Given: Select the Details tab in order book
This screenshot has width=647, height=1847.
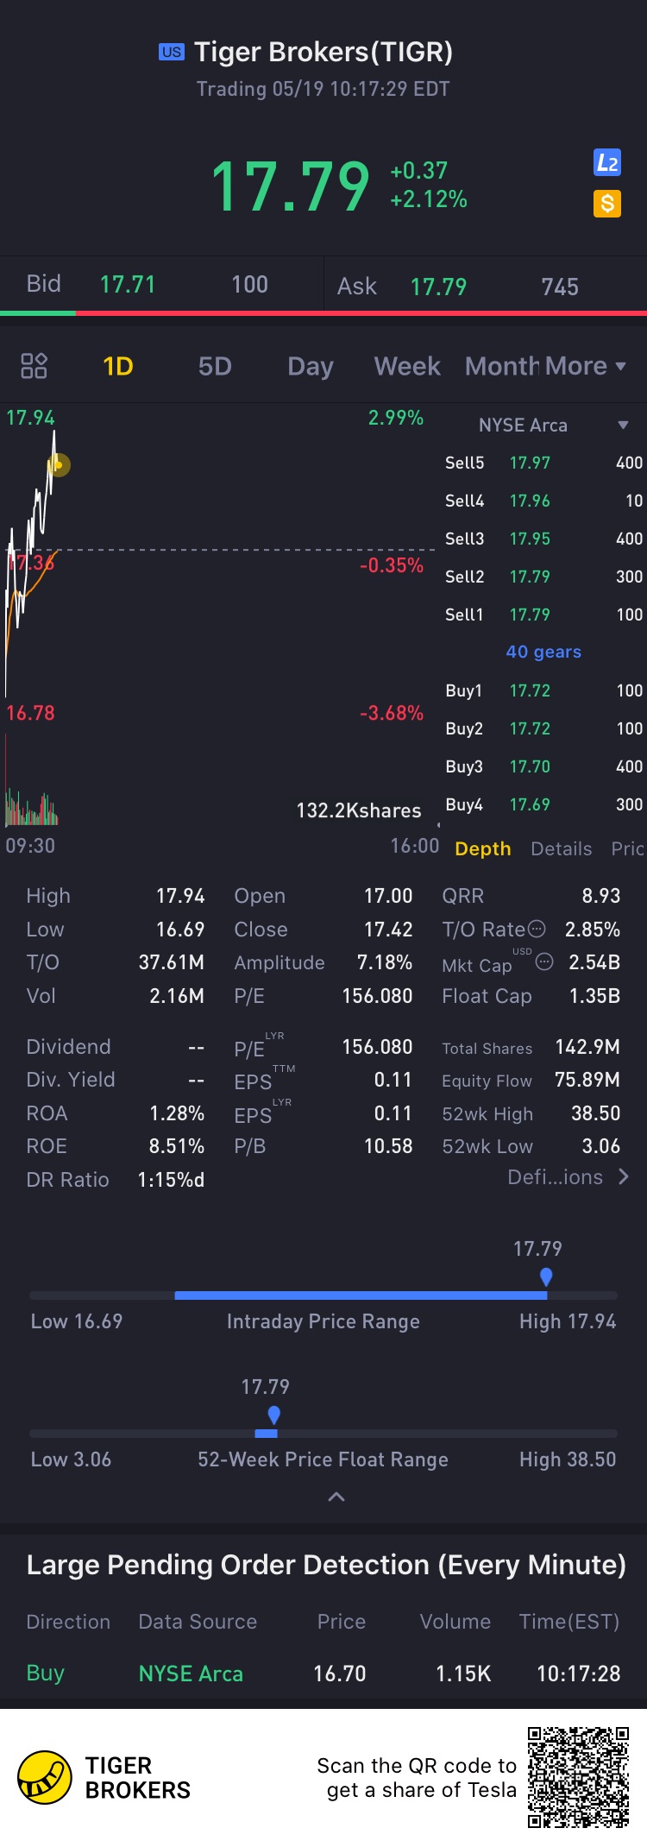Looking at the screenshot, I should [562, 848].
